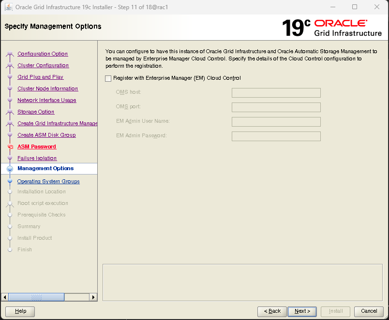Image resolution: width=389 pixels, height=320 pixels.
Task: Click the Help button
Action: tap(20, 311)
